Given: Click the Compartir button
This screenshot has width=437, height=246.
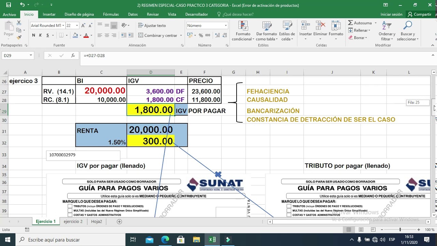Looking at the screenshot, I should coord(420,14).
